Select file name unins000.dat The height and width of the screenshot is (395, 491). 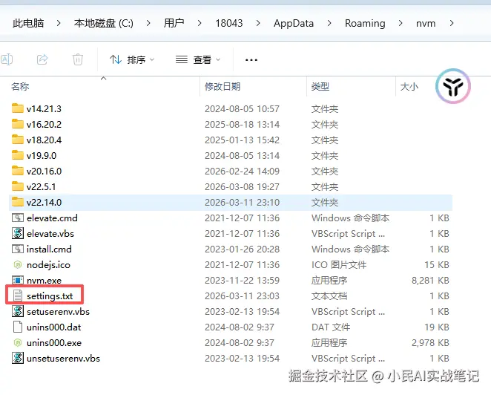54,327
